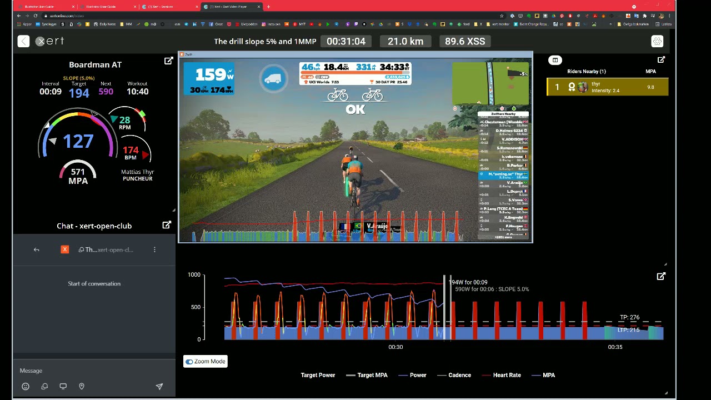The width and height of the screenshot is (711, 400).
Task: Open the Daily Notes bookmark
Action: coord(104,24)
